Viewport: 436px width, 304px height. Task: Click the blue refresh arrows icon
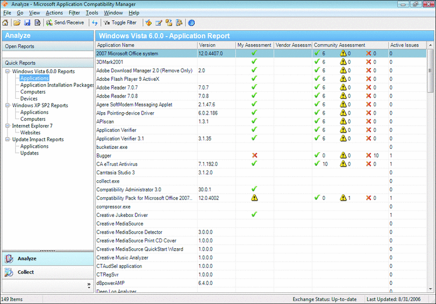coord(95,23)
